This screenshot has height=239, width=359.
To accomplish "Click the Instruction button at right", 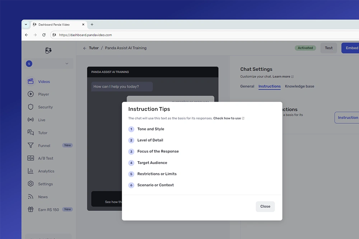I will pos(347,118).
